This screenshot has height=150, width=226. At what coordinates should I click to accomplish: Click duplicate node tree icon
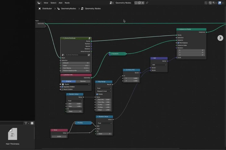tap(139, 3)
